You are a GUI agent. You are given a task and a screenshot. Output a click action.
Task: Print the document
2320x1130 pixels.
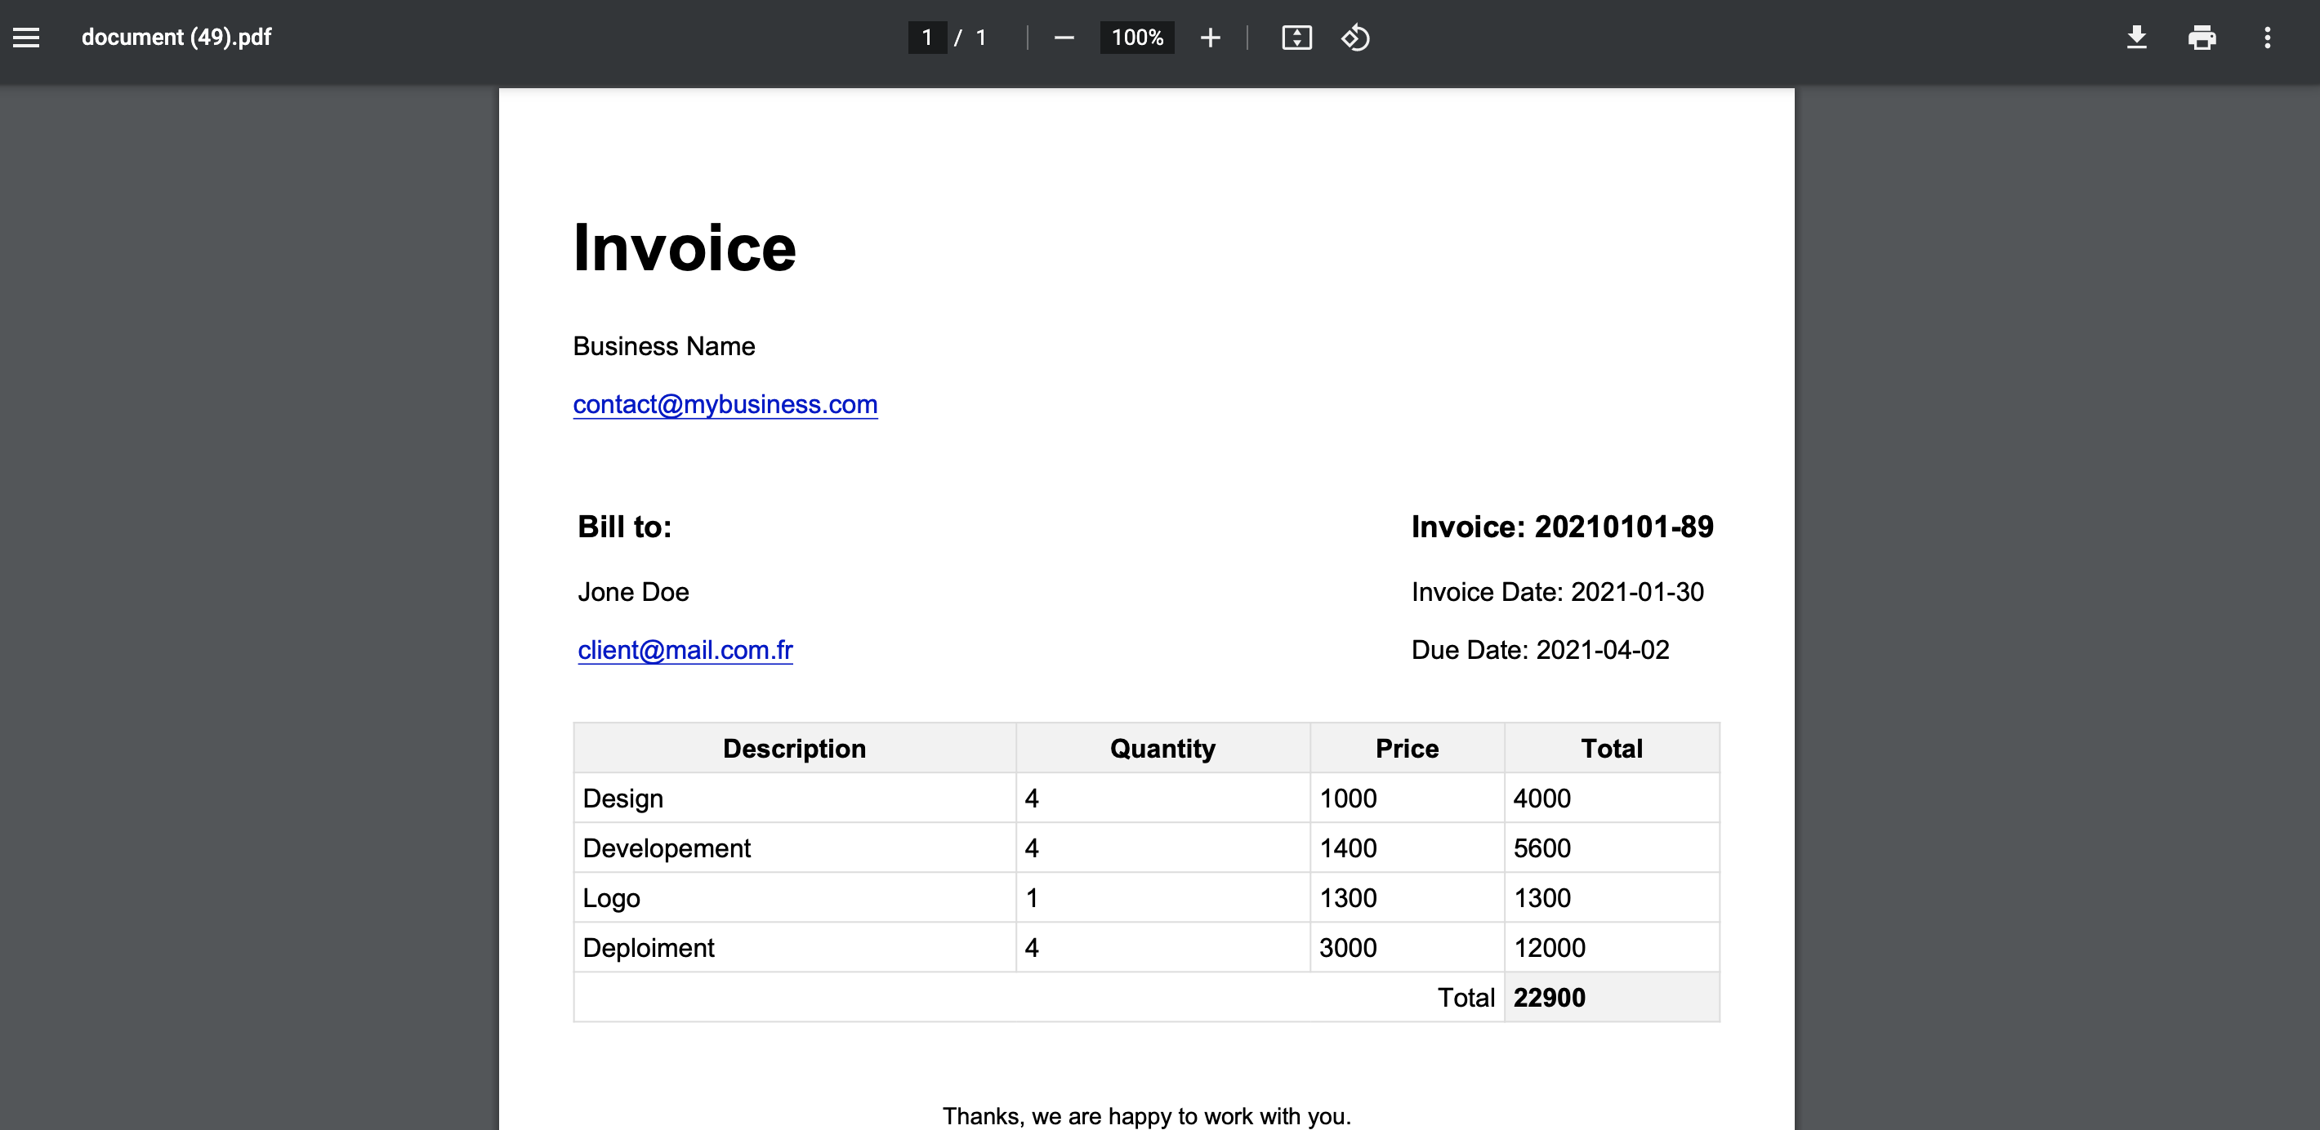coord(2202,37)
